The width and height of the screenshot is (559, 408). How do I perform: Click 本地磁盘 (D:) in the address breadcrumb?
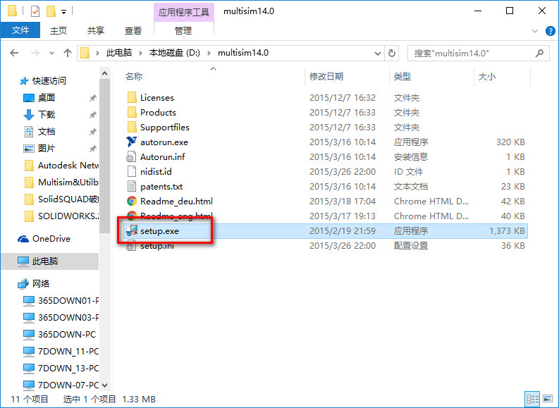point(175,53)
